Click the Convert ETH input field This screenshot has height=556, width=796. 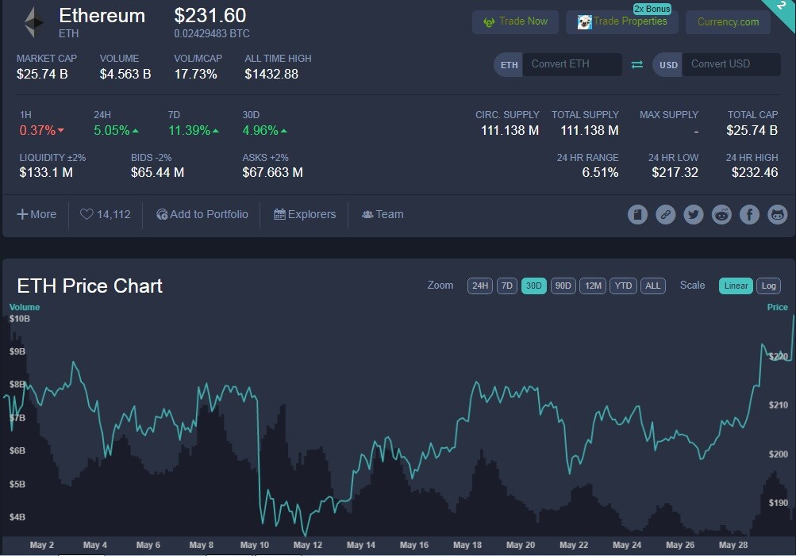(572, 64)
